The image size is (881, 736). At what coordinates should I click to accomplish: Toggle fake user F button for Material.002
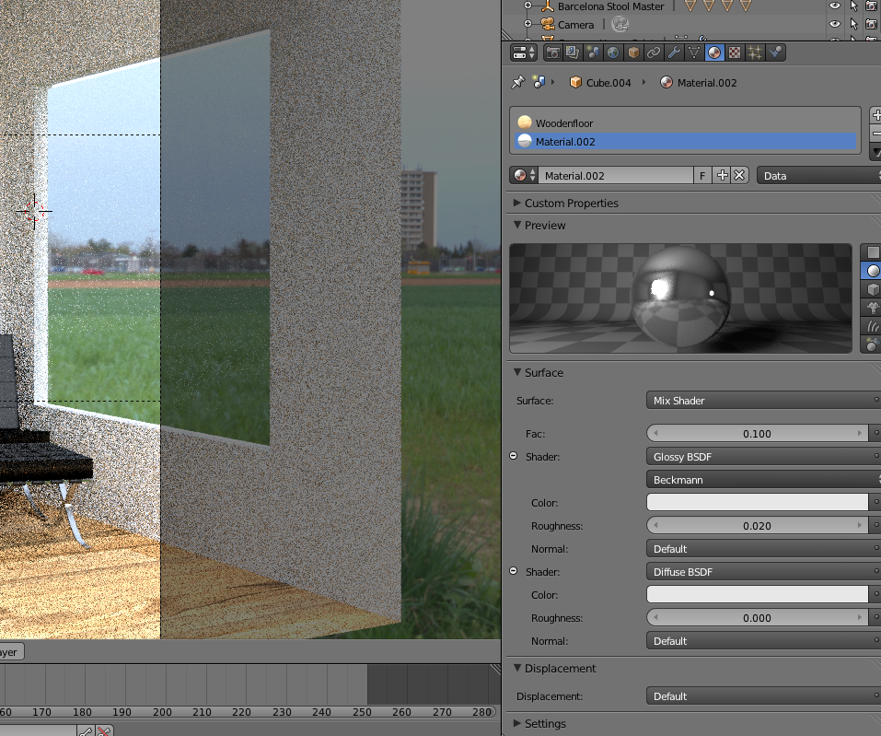(702, 176)
